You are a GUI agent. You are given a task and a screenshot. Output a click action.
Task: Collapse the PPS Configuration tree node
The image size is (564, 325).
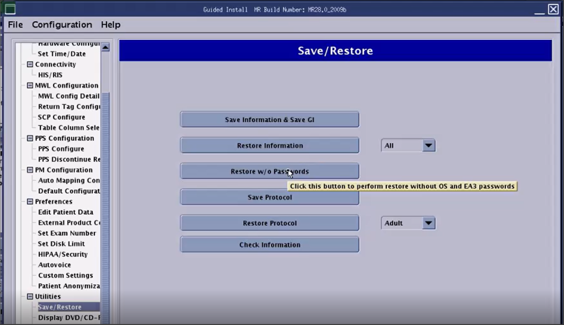(30, 138)
